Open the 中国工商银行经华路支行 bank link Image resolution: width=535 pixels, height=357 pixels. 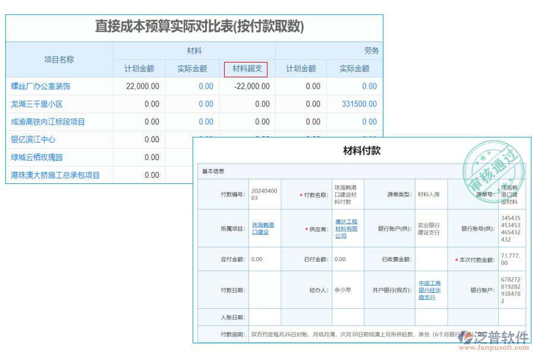click(429, 290)
